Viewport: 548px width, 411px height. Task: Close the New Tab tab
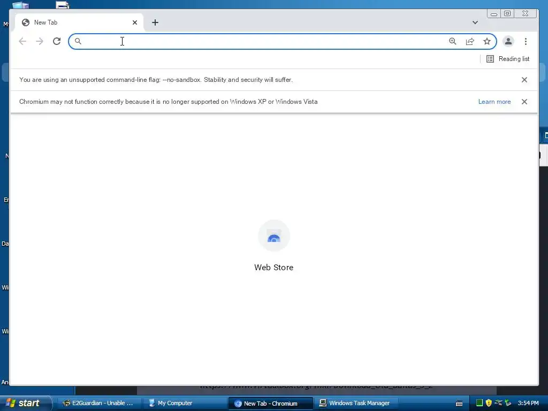tap(135, 22)
